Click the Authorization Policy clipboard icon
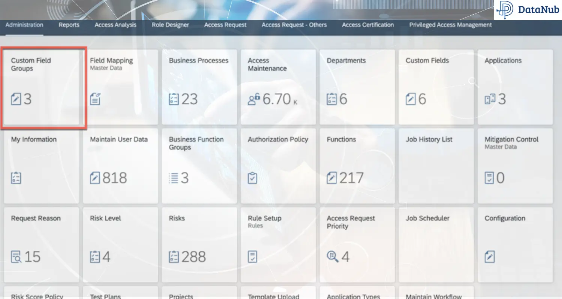562x299 pixels. pos(253,178)
